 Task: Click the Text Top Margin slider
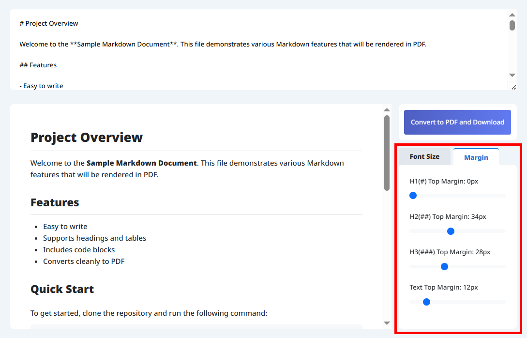(457, 302)
